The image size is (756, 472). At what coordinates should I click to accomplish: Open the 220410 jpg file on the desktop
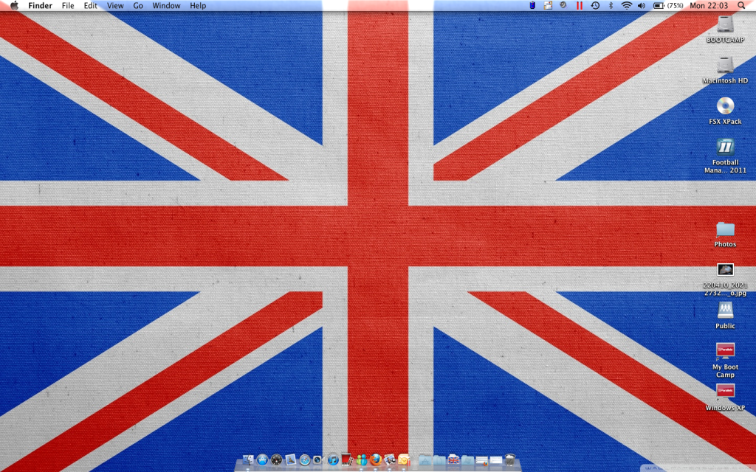click(724, 270)
